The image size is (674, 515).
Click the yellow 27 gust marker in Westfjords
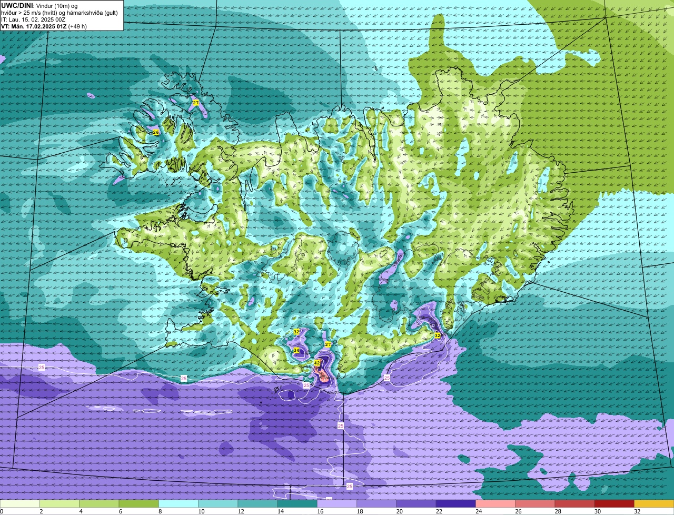[196, 103]
